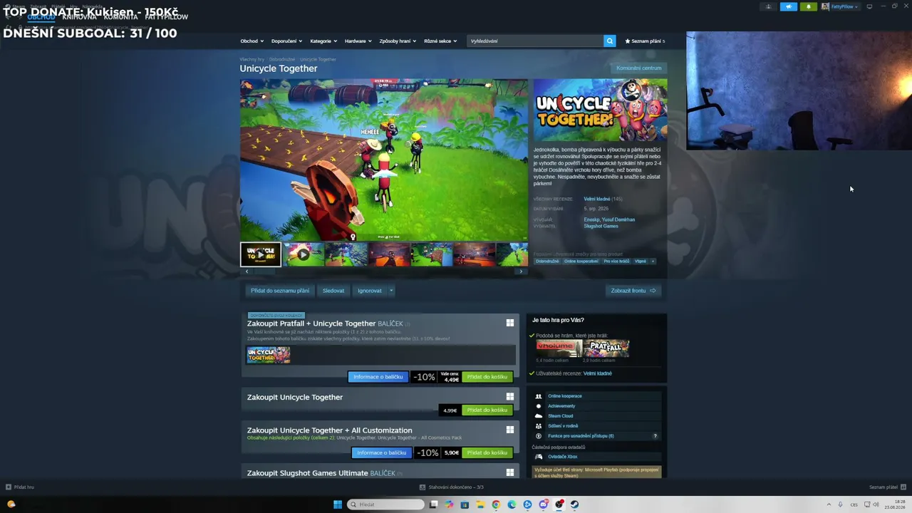912x513 pixels.
Task: Click Velmi kladné reviews link in summary
Action: 597,199
